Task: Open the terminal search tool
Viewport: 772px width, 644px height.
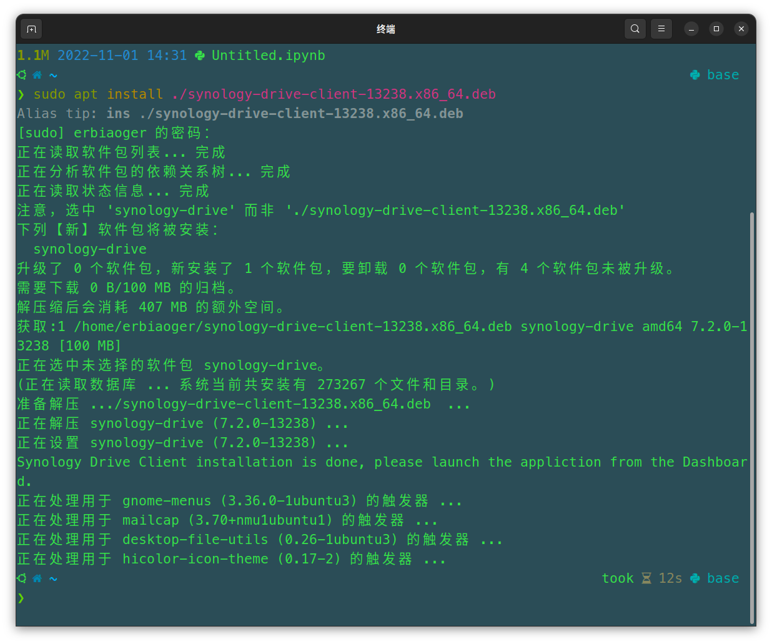Action: (635, 29)
